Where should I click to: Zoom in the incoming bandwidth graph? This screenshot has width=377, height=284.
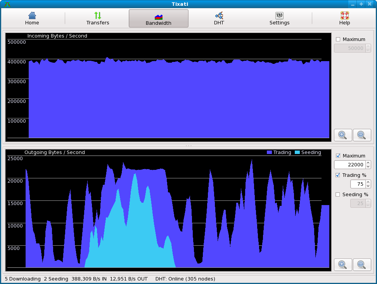343,135
